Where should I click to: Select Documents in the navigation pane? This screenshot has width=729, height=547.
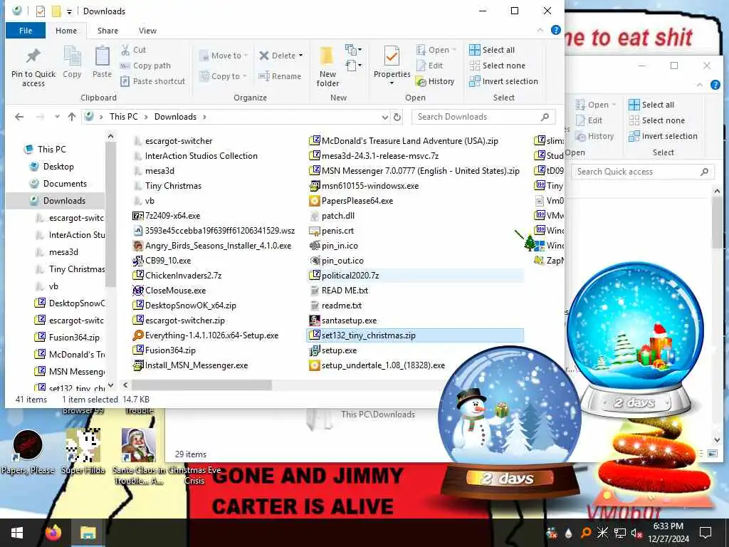pyautogui.click(x=65, y=184)
